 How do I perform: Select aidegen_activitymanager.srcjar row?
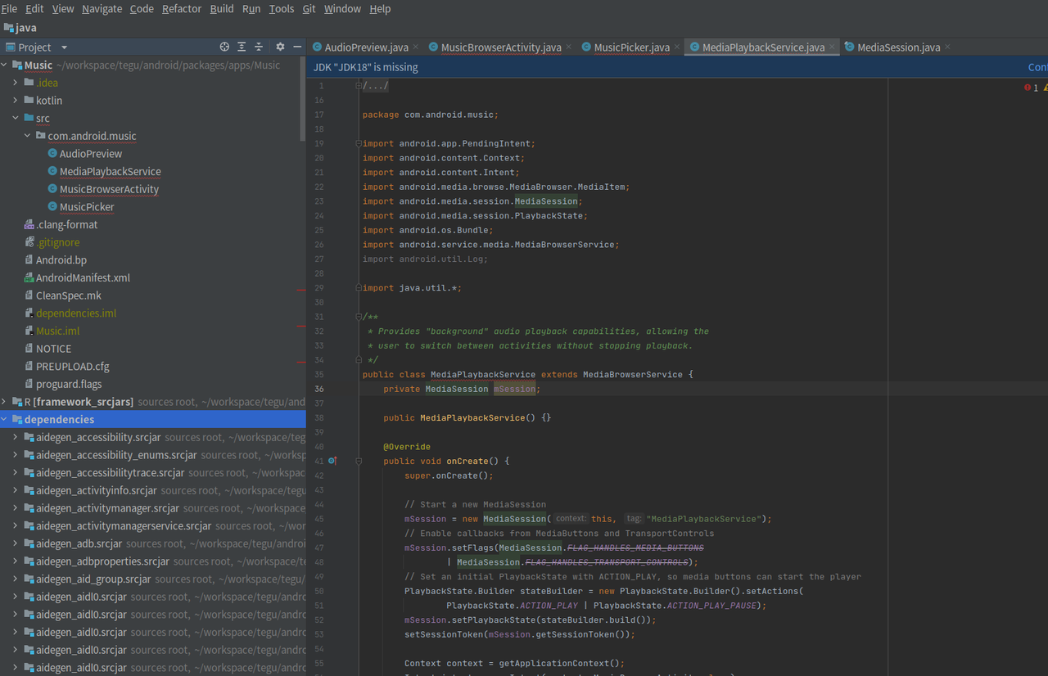tap(153, 508)
